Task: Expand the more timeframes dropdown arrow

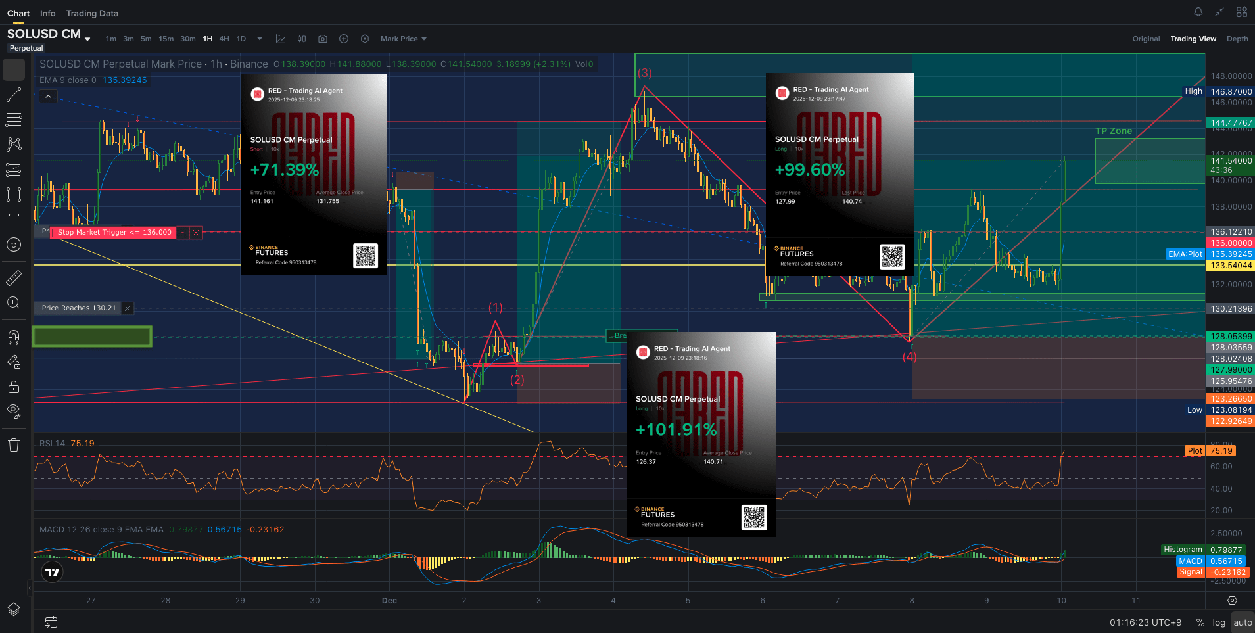Action: (x=260, y=39)
